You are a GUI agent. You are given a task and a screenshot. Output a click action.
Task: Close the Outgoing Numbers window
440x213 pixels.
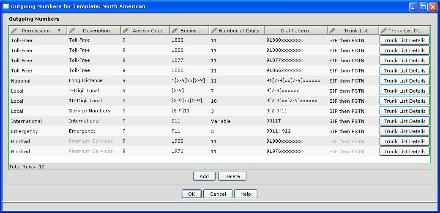(x=433, y=7)
